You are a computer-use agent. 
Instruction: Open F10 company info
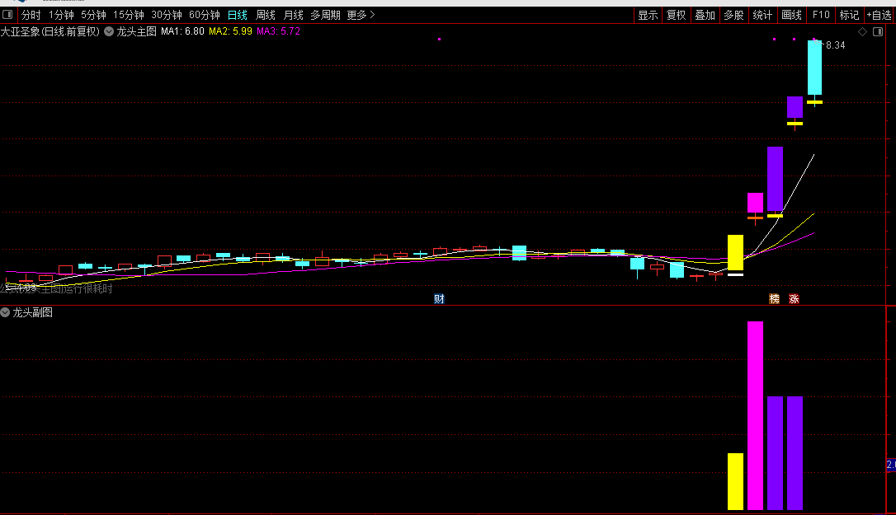coord(821,15)
